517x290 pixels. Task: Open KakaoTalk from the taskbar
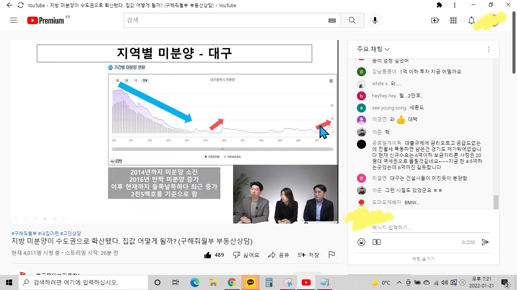(x=251, y=282)
